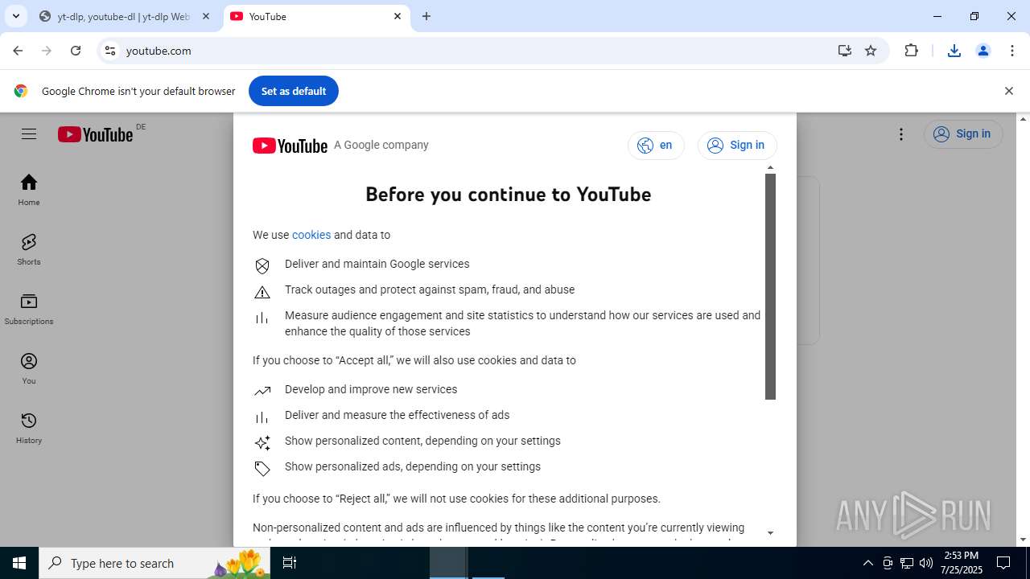Open Shorts from the sidebar

click(x=29, y=250)
